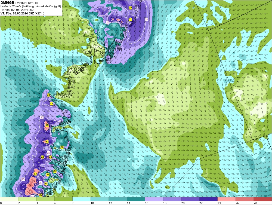
Task: Click the scale value 16 under the legend
Action: 147,203
